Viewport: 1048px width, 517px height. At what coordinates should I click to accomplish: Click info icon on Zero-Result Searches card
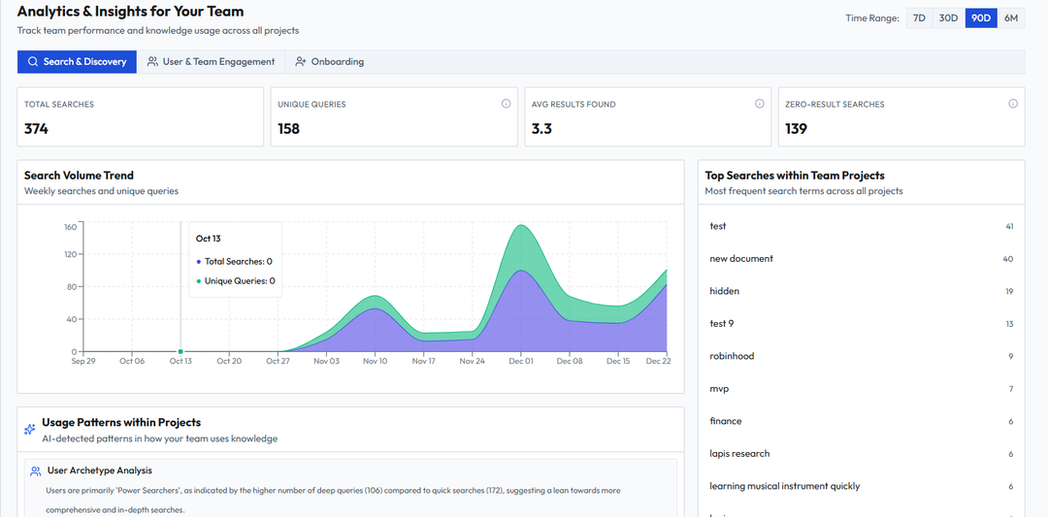(x=1013, y=104)
